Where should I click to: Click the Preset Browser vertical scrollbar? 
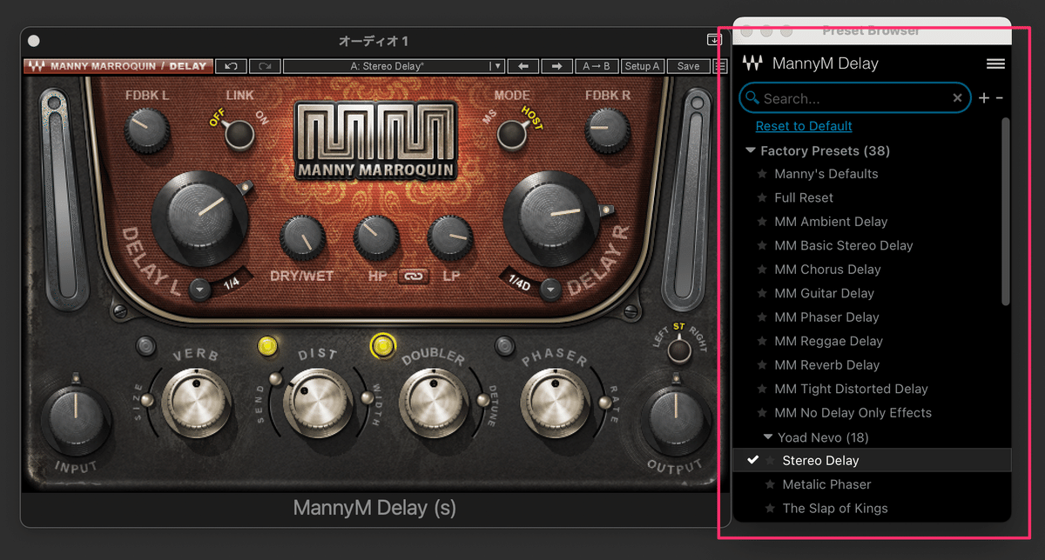tap(1006, 211)
